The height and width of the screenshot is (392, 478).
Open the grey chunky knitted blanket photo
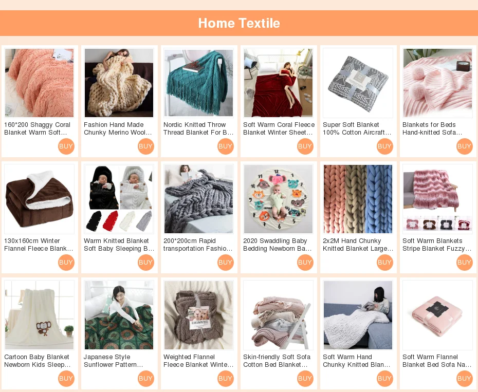pyautogui.click(x=198, y=199)
